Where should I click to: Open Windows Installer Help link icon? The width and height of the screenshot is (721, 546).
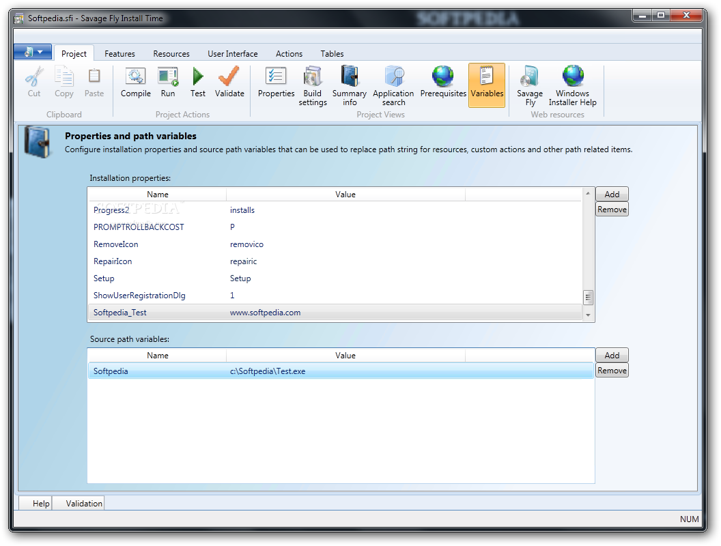click(x=572, y=76)
